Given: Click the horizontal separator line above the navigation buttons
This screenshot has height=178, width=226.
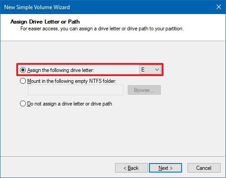Looking at the screenshot, I should tap(113, 157).
